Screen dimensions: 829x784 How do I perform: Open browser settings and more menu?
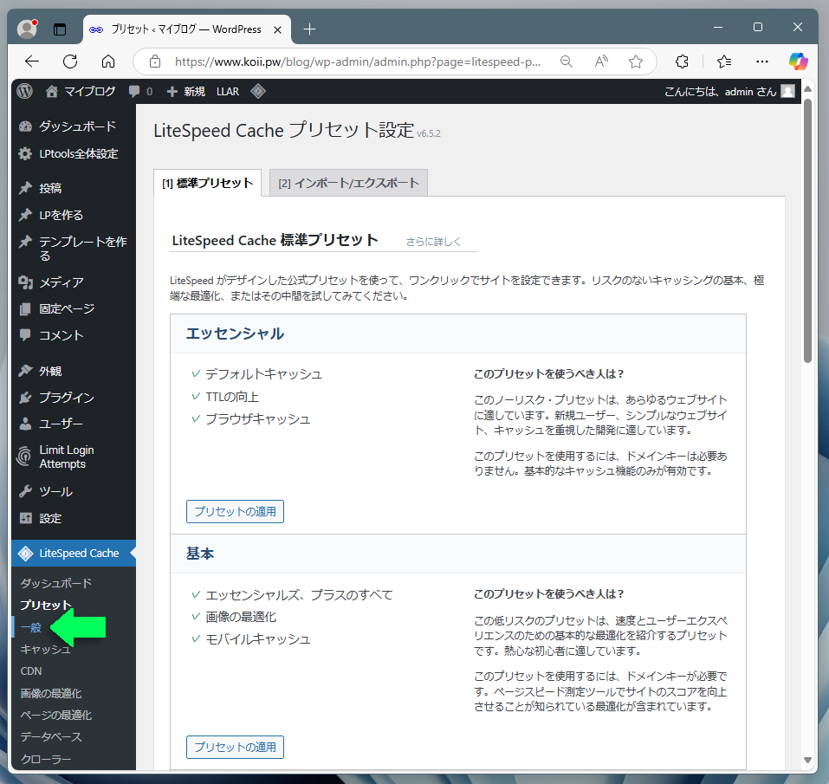(x=761, y=62)
